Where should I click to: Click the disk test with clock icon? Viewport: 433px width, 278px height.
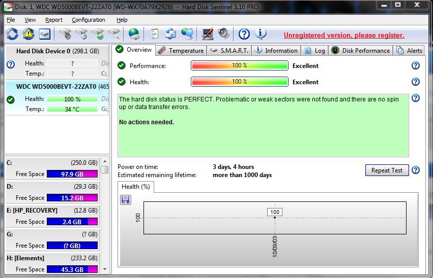coord(81,34)
